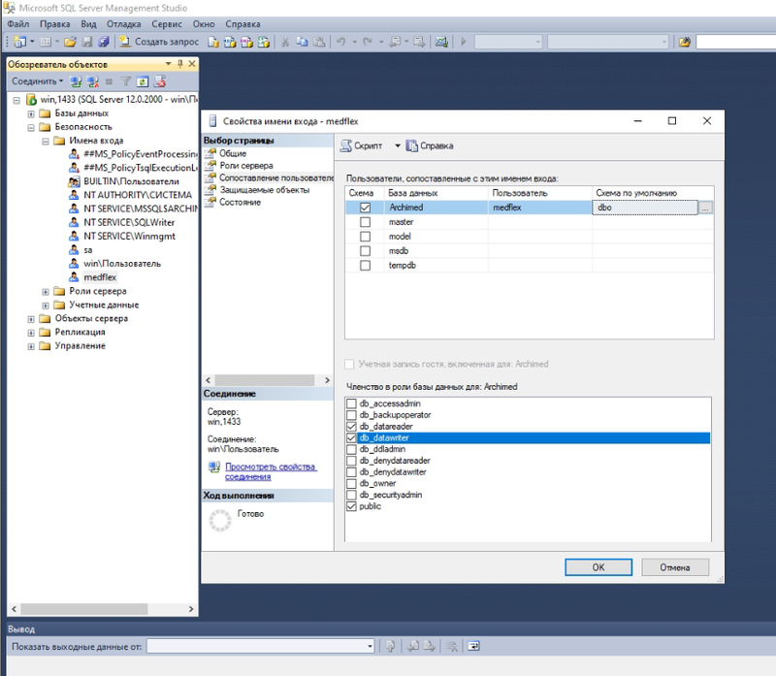
Task: Open the Скрипт dropdown arrow
Action: pos(397,145)
